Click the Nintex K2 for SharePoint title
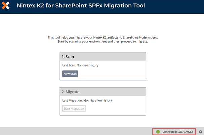The image size is (204, 135). pos(81,6)
